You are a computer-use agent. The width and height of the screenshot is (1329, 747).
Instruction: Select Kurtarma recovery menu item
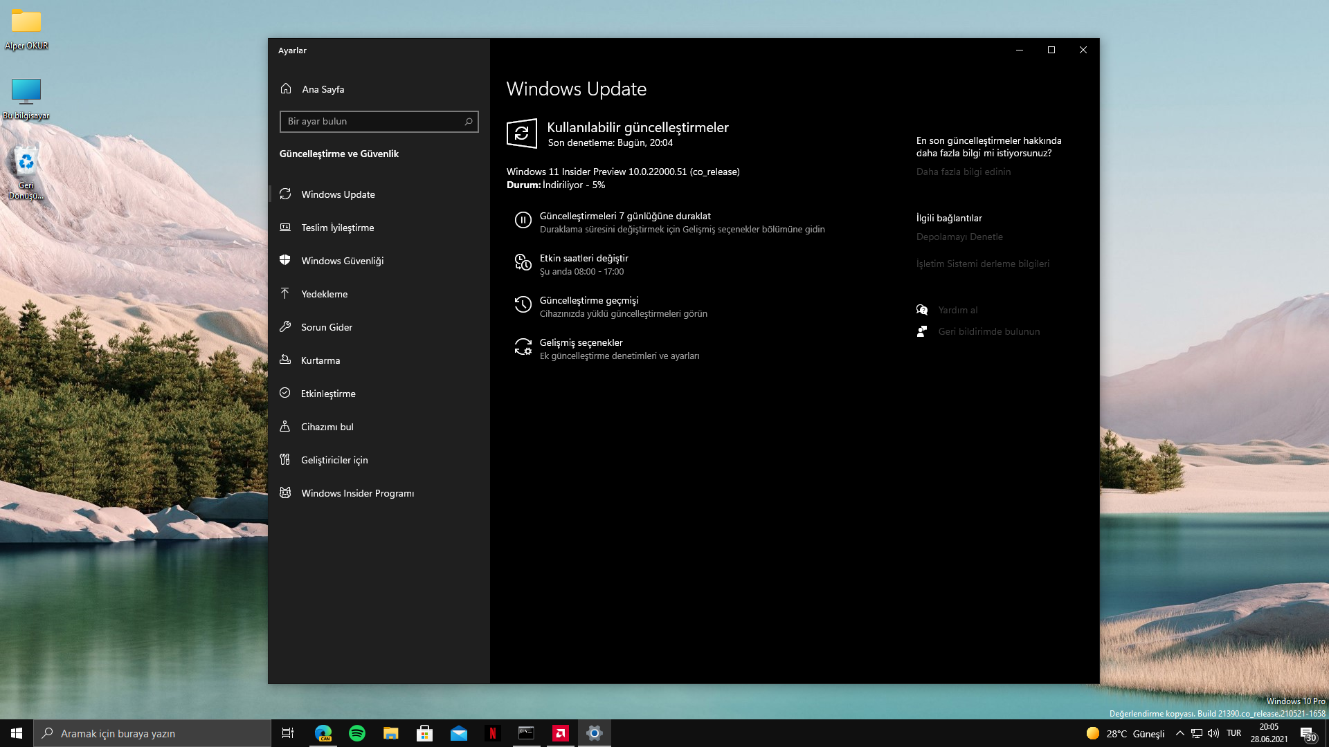320,360
